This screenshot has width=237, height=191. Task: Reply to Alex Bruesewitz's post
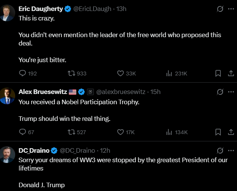[x=22, y=132]
